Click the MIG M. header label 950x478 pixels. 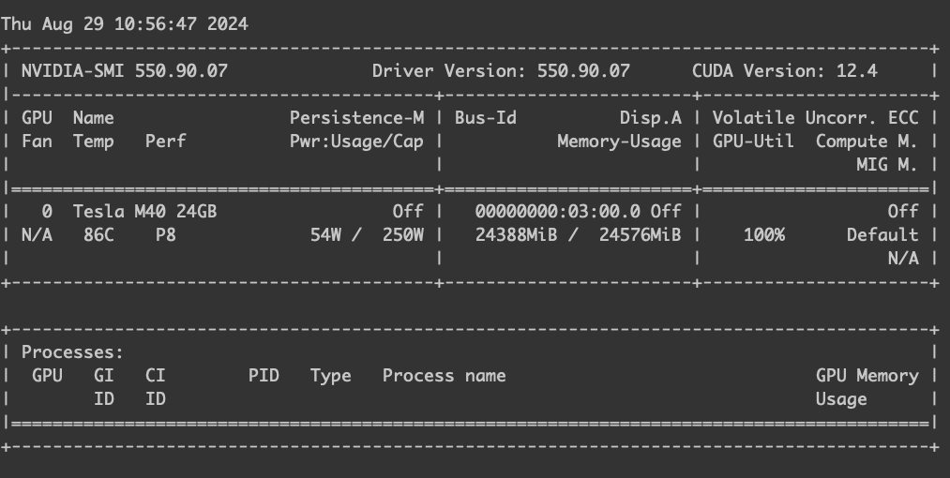coord(887,165)
